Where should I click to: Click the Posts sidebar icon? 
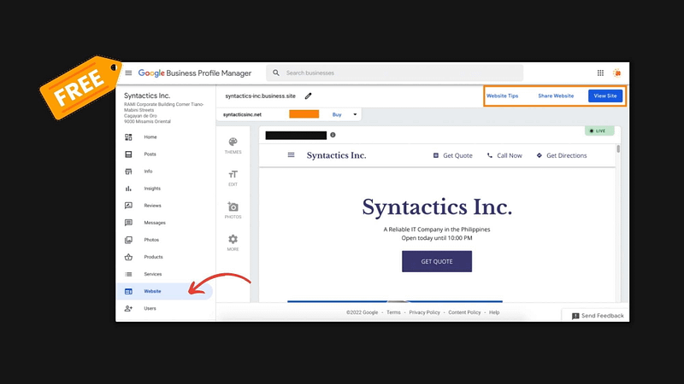[x=128, y=154]
